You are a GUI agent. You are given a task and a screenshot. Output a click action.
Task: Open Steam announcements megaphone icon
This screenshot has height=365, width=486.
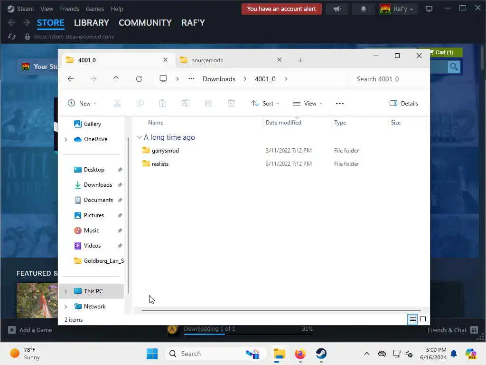tap(337, 9)
